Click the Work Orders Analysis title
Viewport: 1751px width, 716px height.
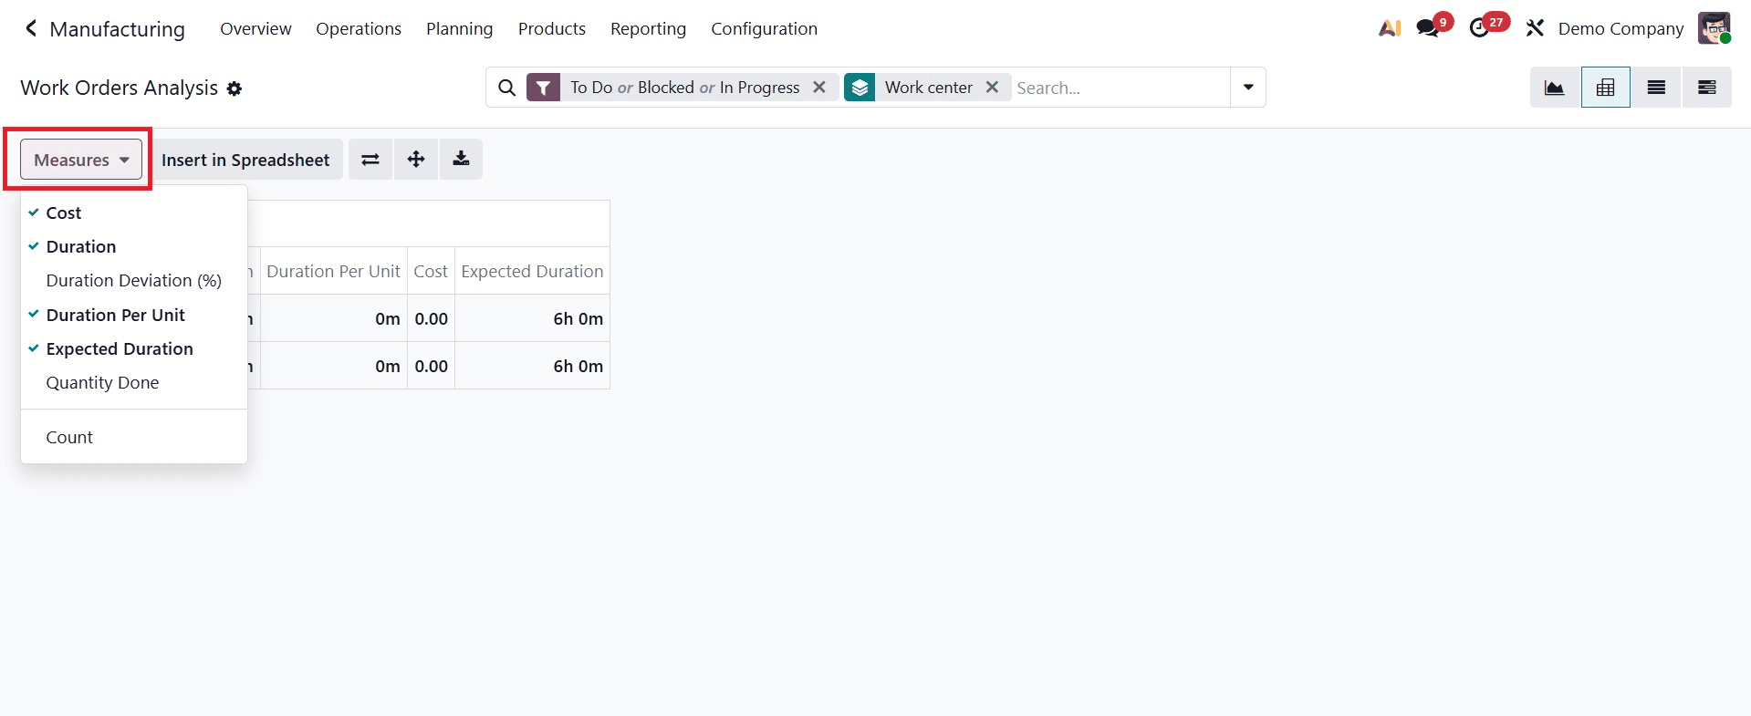(120, 88)
